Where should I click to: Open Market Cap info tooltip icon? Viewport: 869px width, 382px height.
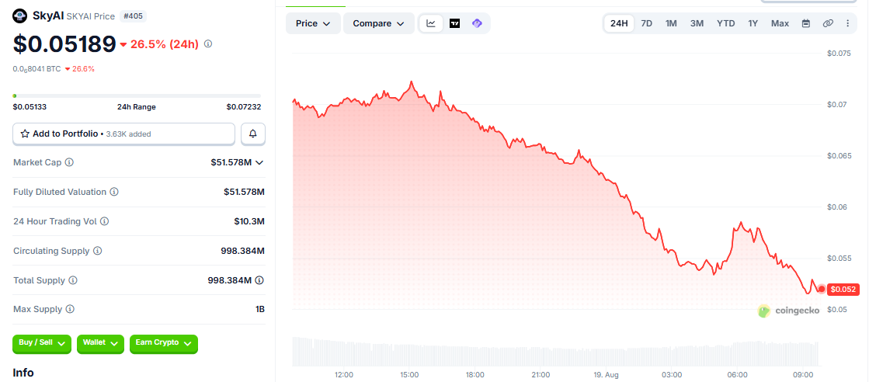[x=69, y=162]
